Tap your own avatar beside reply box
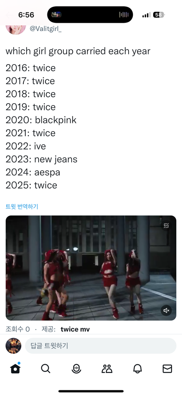The width and height of the screenshot is (182, 396). click(x=13, y=346)
